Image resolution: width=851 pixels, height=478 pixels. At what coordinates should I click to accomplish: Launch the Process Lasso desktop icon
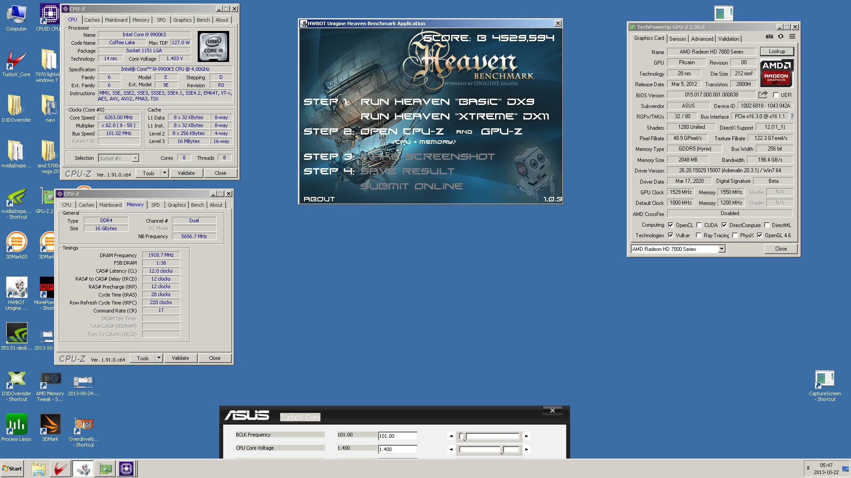(x=16, y=428)
